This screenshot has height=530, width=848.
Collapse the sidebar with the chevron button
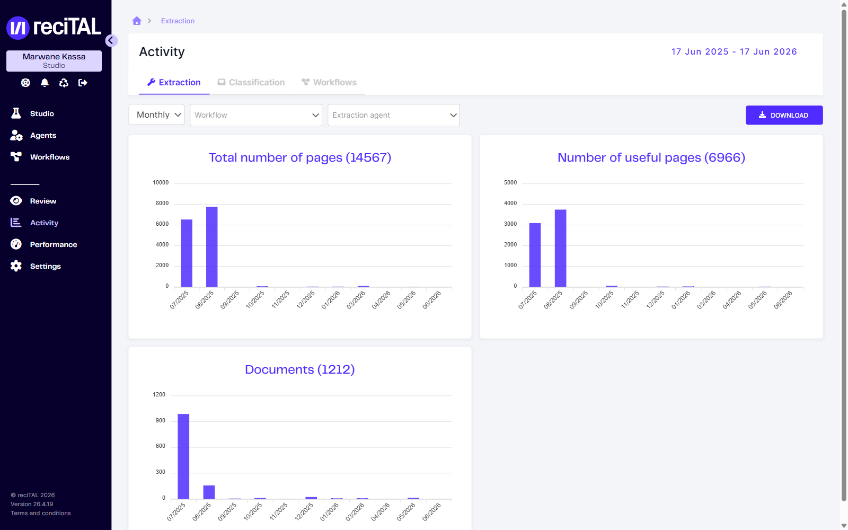tap(111, 40)
